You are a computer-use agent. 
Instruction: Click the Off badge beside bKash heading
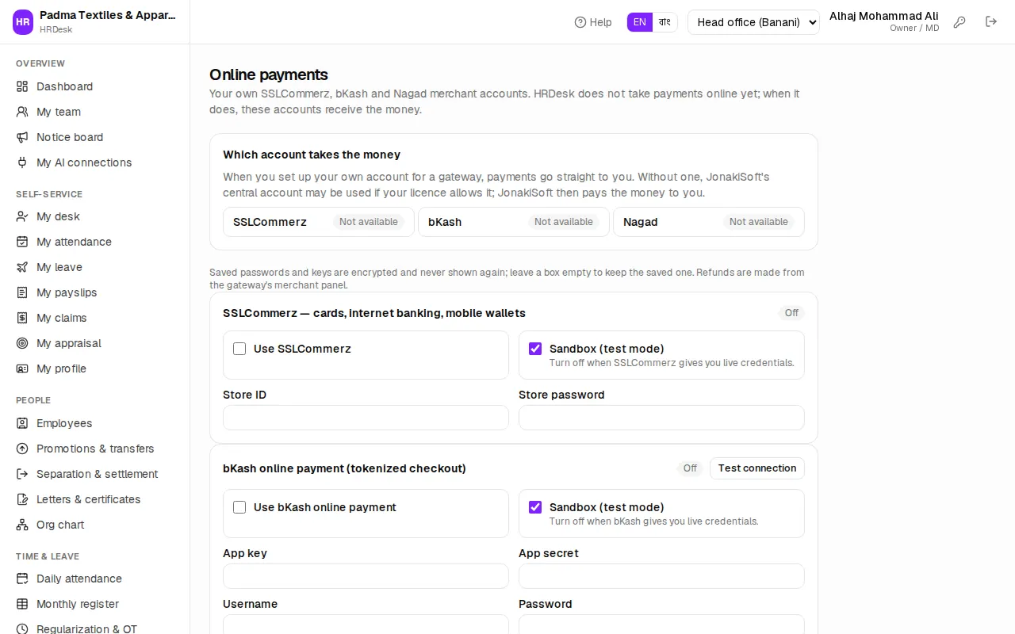point(690,468)
